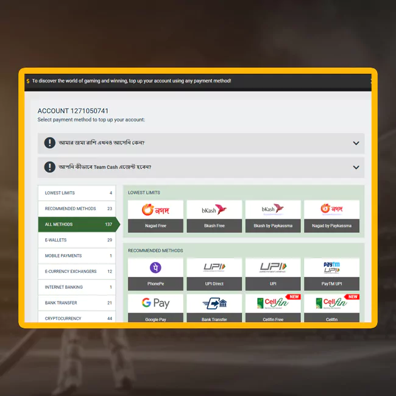The width and height of the screenshot is (396, 396).
Task: Expand the Team Cash agent FAQ chevron
Action: (356, 168)
